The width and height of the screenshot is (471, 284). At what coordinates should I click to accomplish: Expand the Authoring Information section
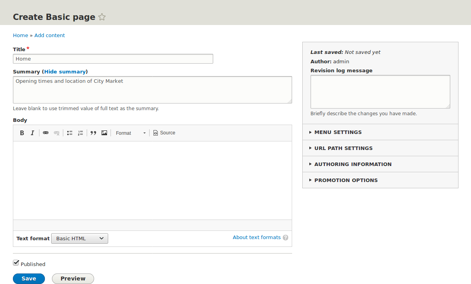(x=353, y=164)
